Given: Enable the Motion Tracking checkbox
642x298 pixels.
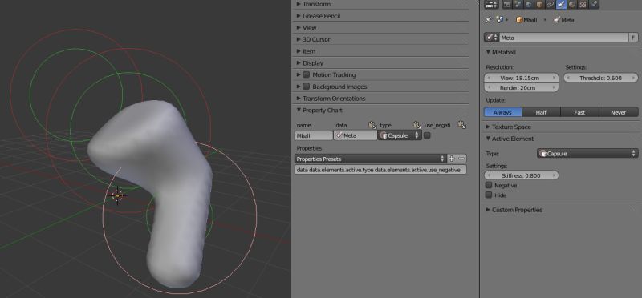Looking at the screenshot, I should pos(306,74).
